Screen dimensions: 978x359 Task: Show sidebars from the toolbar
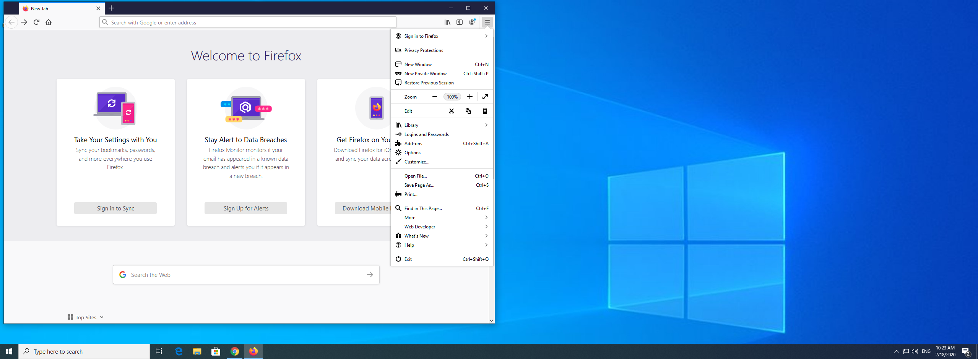coord(460,22)
